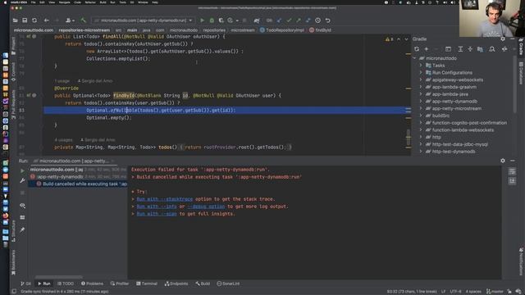Toggle soft-wrap icon right of console
This screenshot has height=295, width=525.
pos(512,171)
